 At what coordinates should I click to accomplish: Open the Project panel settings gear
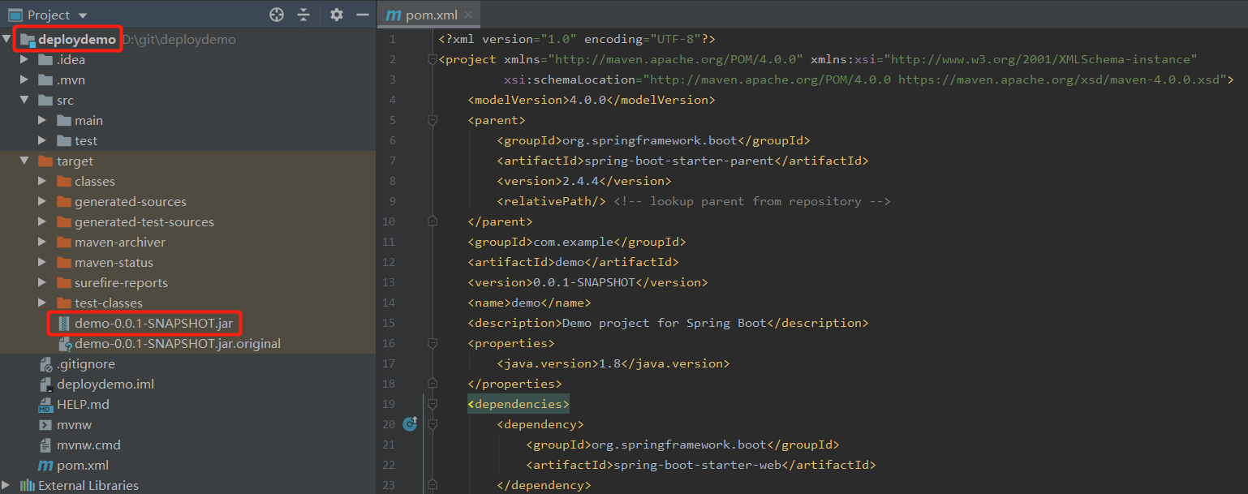pyautogui.click(x=336, y=14)
